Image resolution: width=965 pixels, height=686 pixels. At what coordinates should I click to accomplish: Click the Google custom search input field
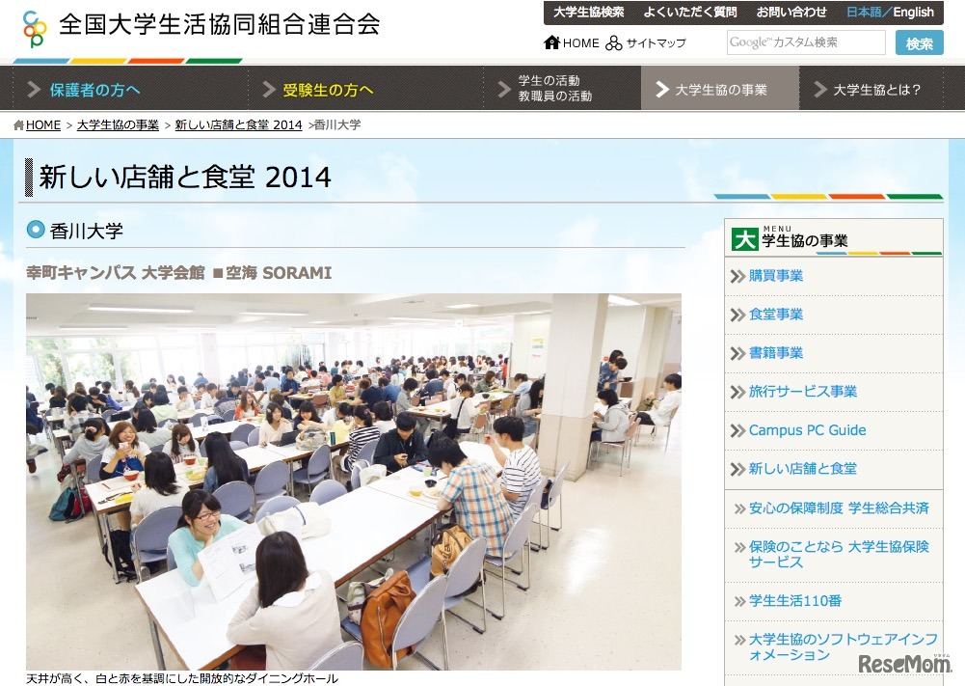coord(805,42)
